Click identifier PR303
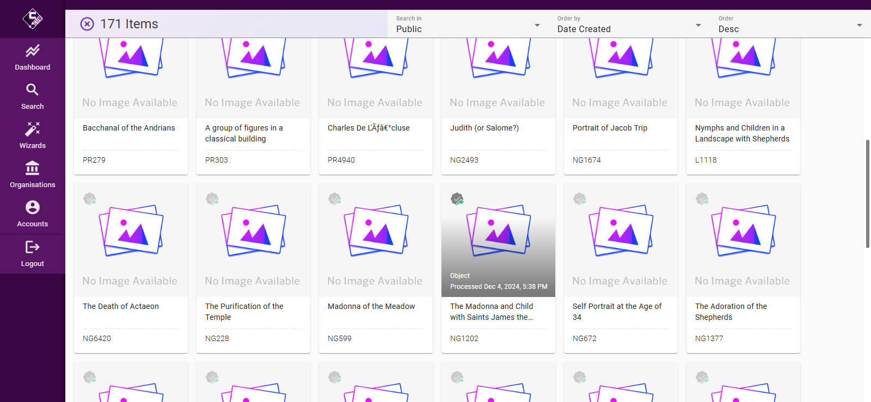The width and height of the screenshot is (871, 402). click(217, 160)
